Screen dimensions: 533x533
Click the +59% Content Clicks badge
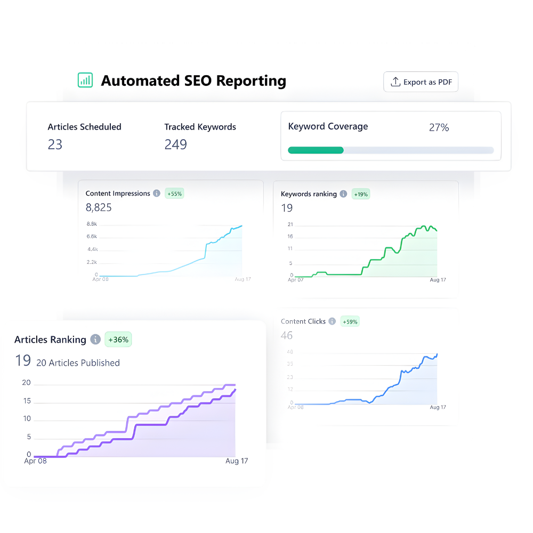click(x=350, y=321)
